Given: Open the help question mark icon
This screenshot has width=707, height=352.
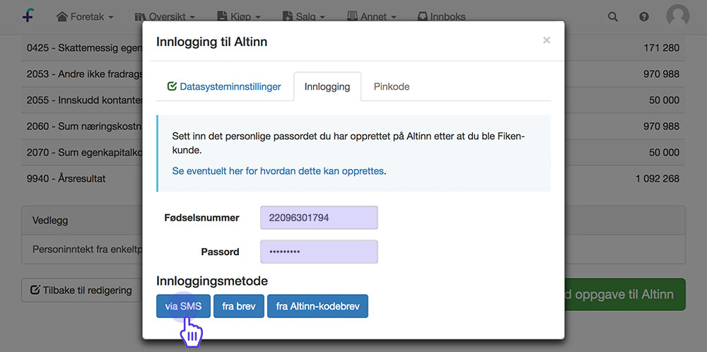Looking at the screenshot, I should (x=644, y=17).
